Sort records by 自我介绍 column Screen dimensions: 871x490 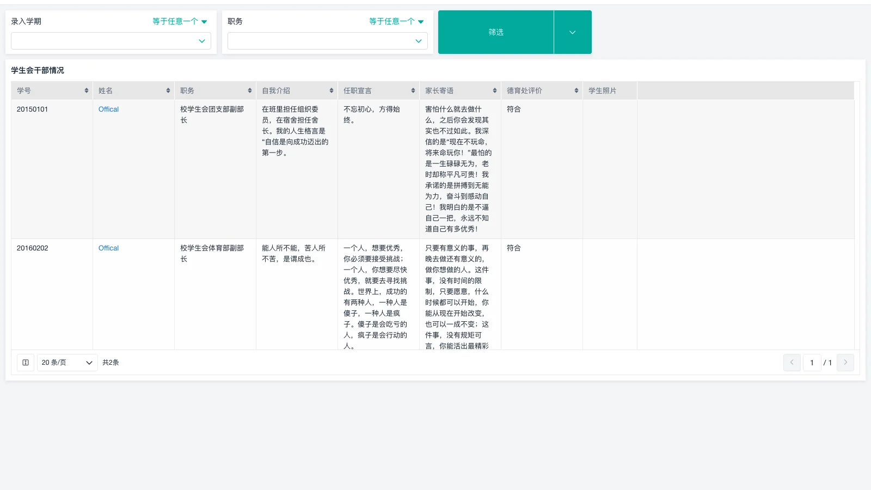coord(330,90)
